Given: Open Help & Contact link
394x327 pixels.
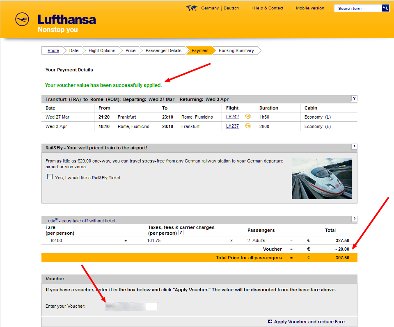Looking at the screenshot, I should 267,8.
